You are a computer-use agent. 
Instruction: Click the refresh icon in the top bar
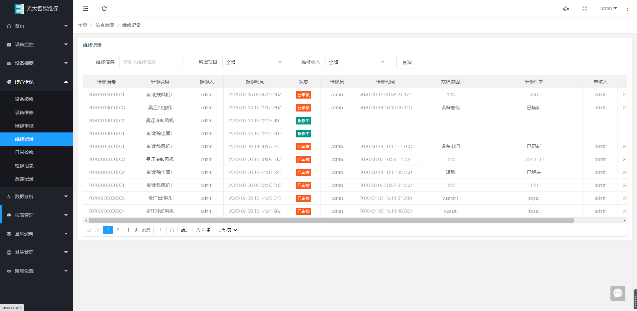(104, 9)
